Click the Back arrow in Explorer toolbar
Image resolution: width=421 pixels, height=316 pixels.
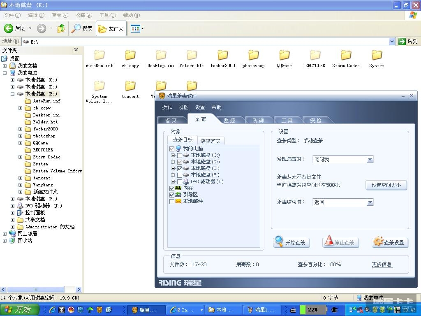tap(8, 28)
